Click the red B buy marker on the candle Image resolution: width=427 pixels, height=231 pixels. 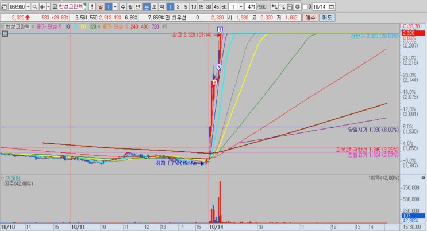pos(214,83)
